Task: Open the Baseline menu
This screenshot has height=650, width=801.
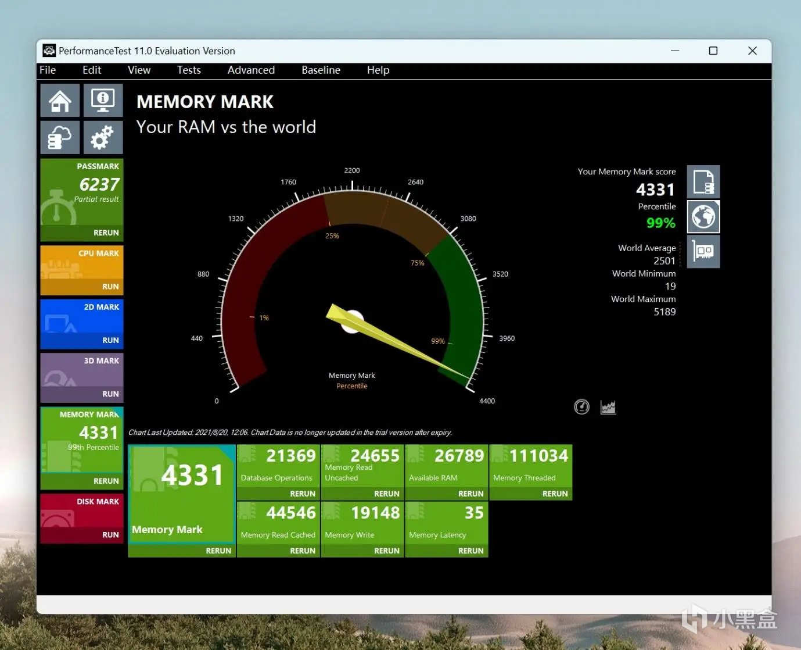Action: point(321,70)
